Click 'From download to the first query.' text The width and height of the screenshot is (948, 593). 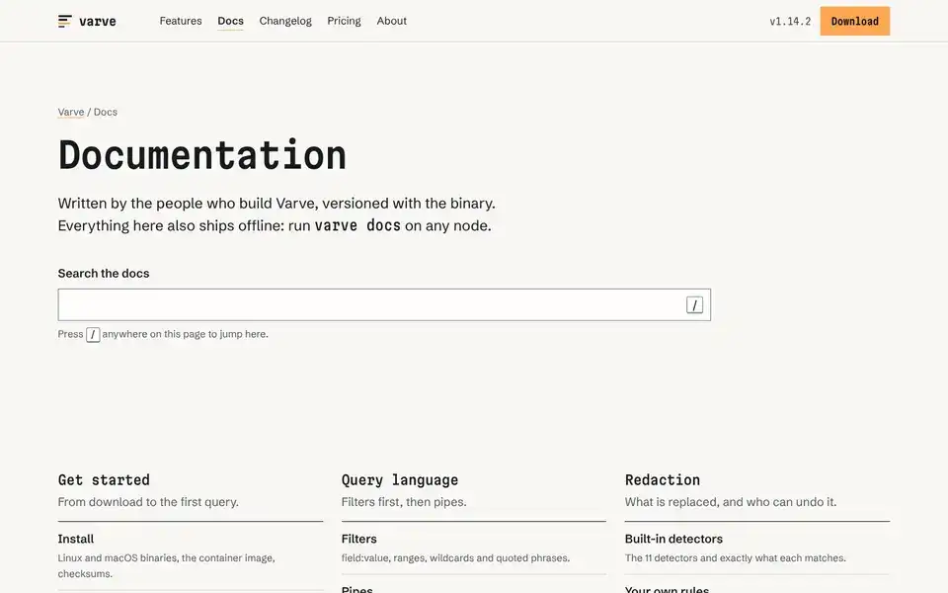148,502
